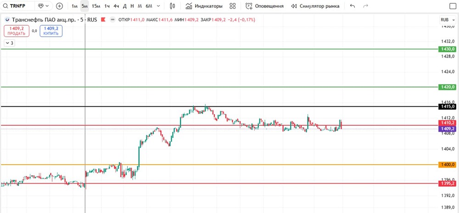Undo the last chart action

(353, 6)
